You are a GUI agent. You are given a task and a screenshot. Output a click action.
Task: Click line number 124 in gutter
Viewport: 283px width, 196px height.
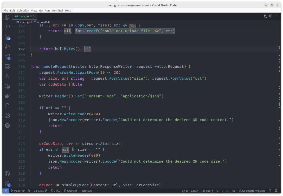[x=22, y=150]
